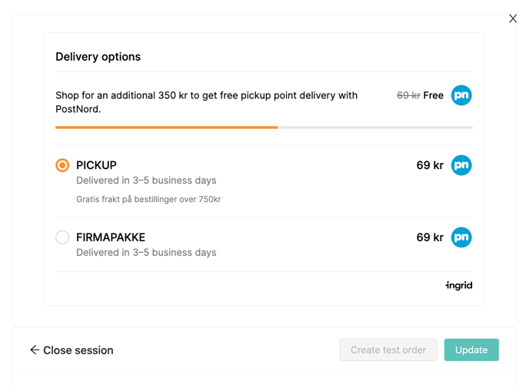Choose the PICKUP delivery option label

[x=96, y=165]
